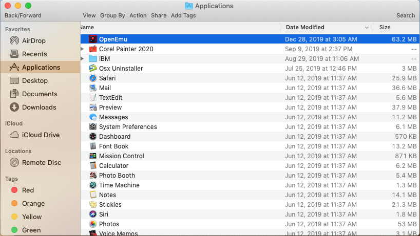Click the Font Book icon
Screen dimensions: 420x236
tap(93, 146)
